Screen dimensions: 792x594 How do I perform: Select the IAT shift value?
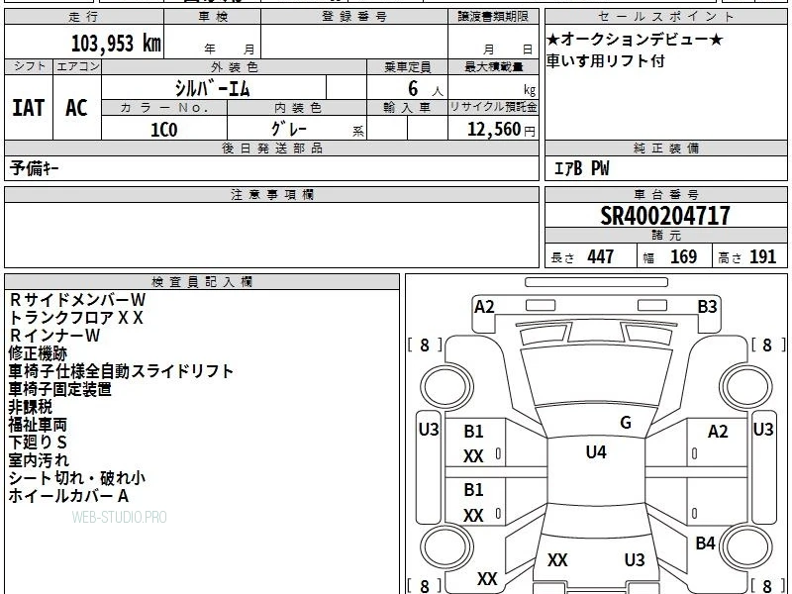click(x=29, y=108)
